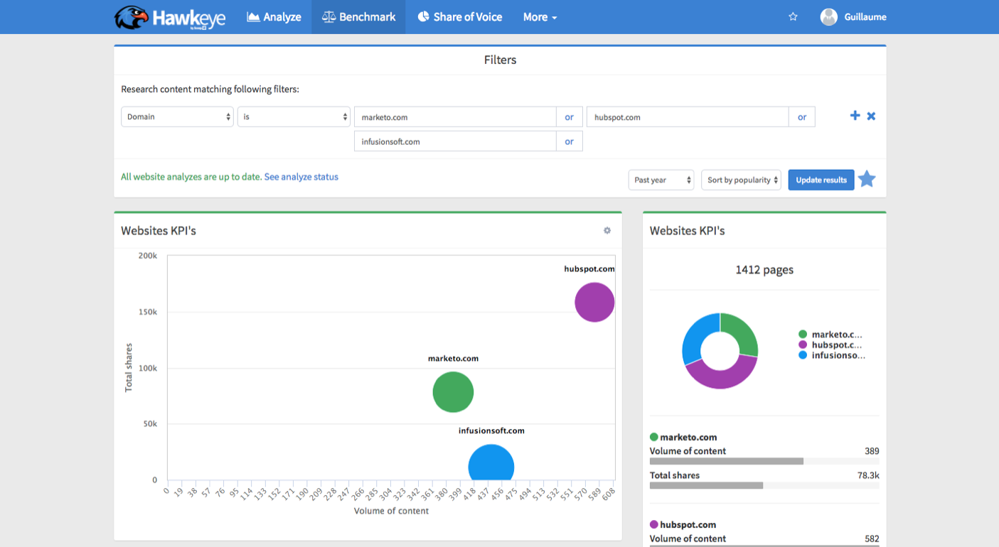Viewport: 999px width, 547px height.
Task: Click the 389 content volume value
Action: click(x=872, y=451)
